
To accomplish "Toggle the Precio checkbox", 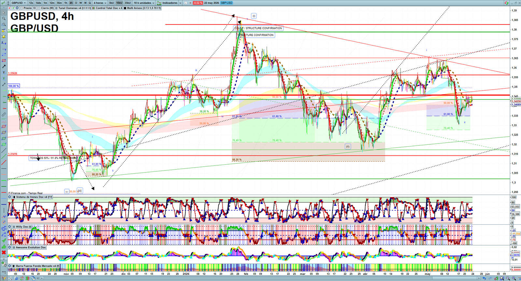I will tap(21, 8).
